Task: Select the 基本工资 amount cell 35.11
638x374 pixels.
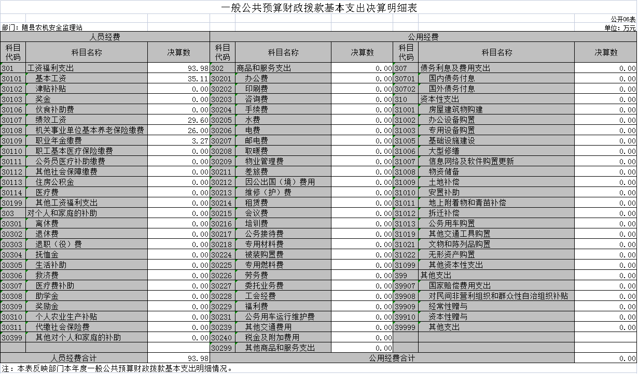Action: (178, 78)
